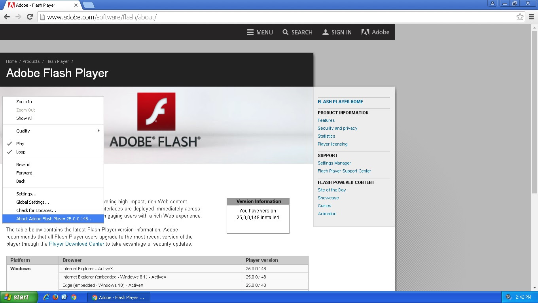Open the site MENU hamburger button
Viewport: 538px width, 303px height.
coord(260,32)
